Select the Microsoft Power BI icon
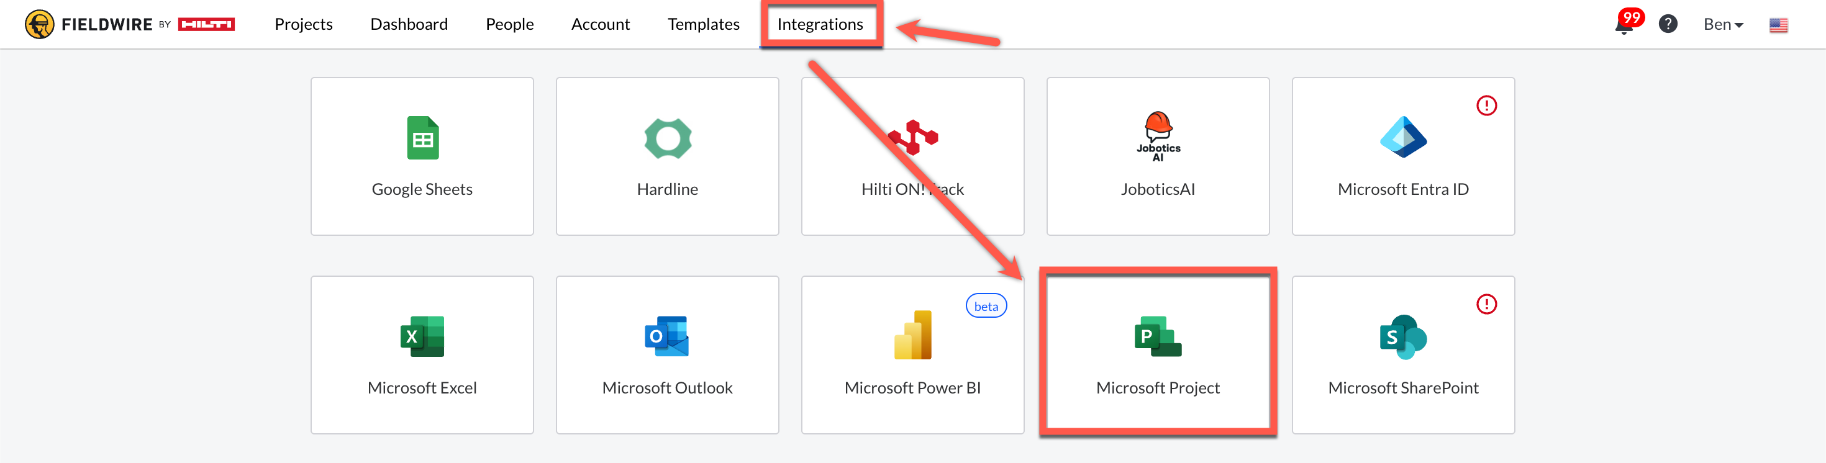This screenshot has height=463, width=1826. point(912,335)
